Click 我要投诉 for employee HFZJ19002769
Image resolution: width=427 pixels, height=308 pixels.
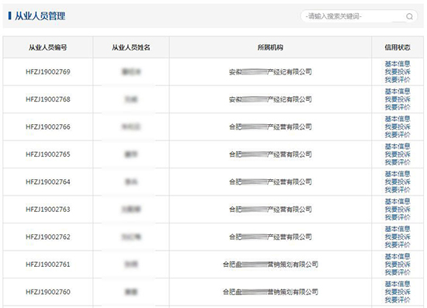click(x=397, y=72)
